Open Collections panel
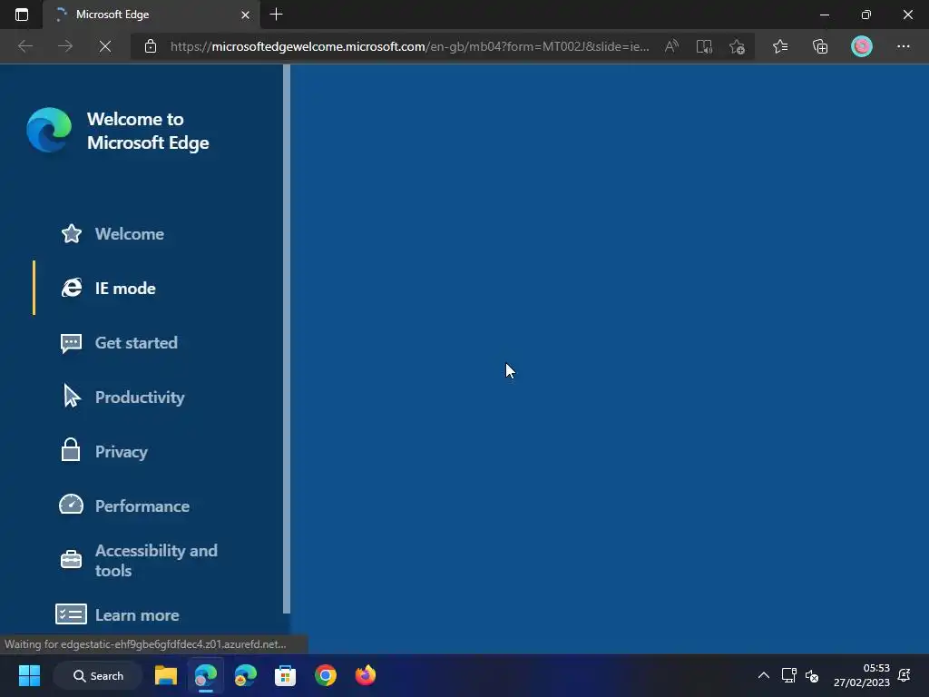The width and height of the screenshot is (929, 697). (820, 46)
